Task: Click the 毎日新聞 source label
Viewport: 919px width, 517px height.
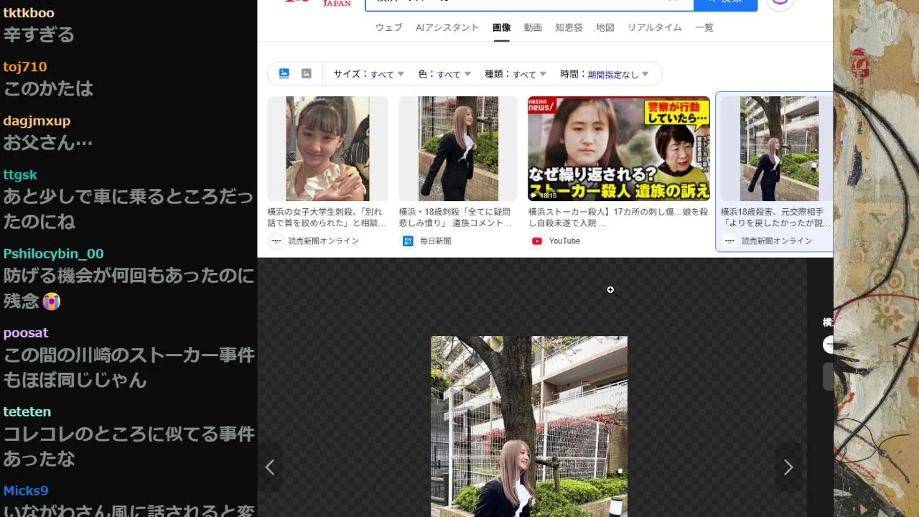Action: pyautogui.click(x=435, y=241)
